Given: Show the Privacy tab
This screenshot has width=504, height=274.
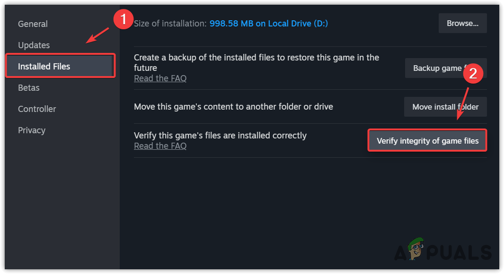Looking at the screenshot, I should coord(32,130).
